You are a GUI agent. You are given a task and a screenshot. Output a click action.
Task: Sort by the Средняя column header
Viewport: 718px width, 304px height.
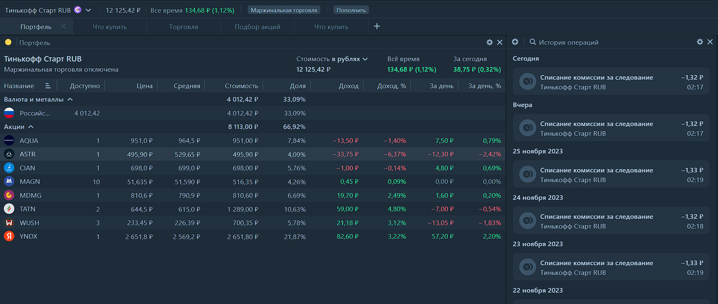coord(187,86)
